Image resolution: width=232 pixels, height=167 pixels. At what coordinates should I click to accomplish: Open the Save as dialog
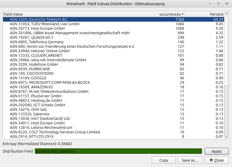190,160
